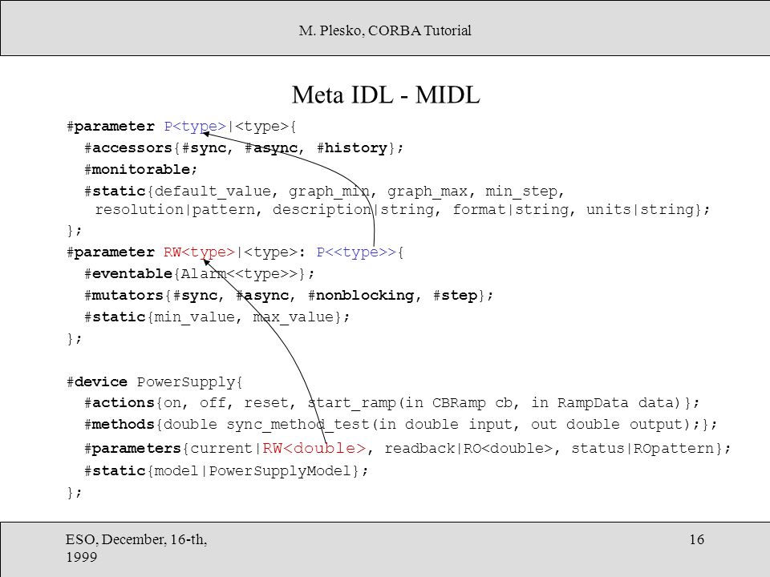Select "#sync" inside the #accessors braces

coord(204,147)
